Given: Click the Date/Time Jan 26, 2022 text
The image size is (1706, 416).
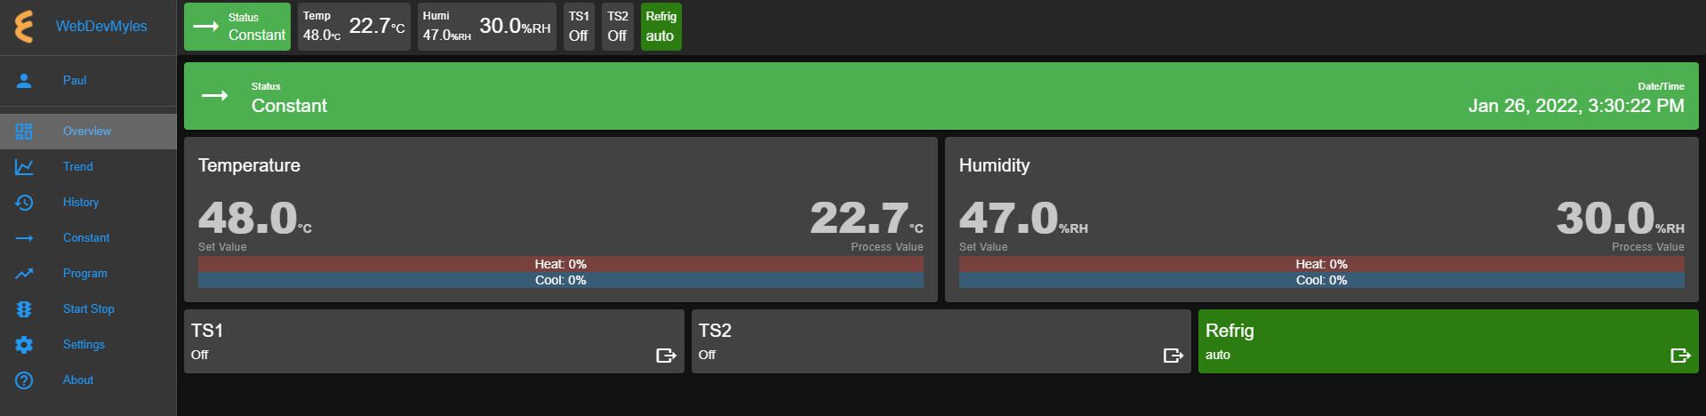Looking at the screenshot, I should click(x=1576, y=106).
